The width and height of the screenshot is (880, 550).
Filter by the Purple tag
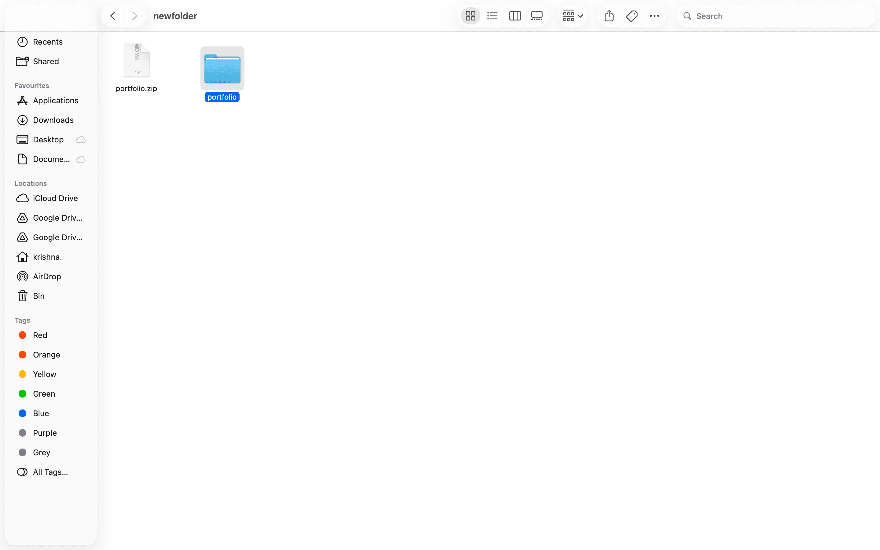tap(51, 433)
